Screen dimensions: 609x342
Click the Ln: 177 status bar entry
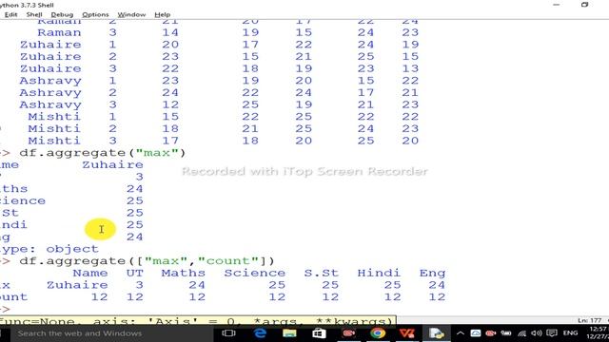589,320
